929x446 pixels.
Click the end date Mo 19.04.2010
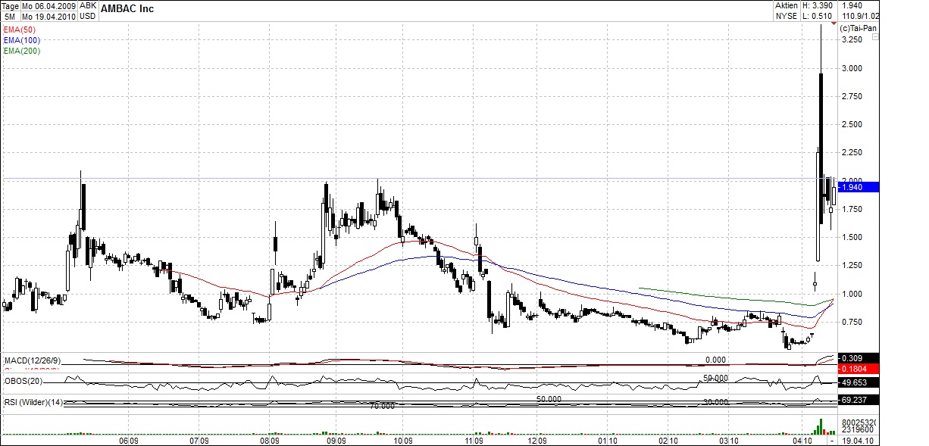(50, 15)
